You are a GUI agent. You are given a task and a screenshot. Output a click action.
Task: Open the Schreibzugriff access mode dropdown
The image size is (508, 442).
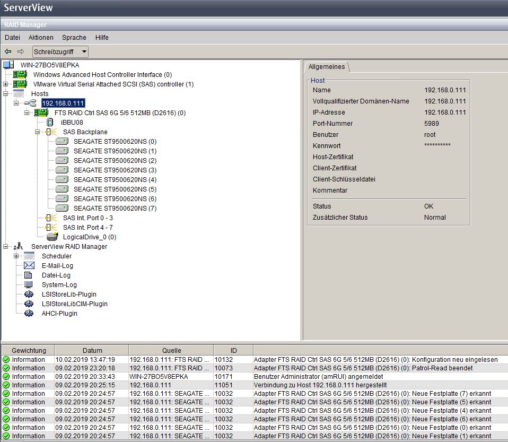60,51
